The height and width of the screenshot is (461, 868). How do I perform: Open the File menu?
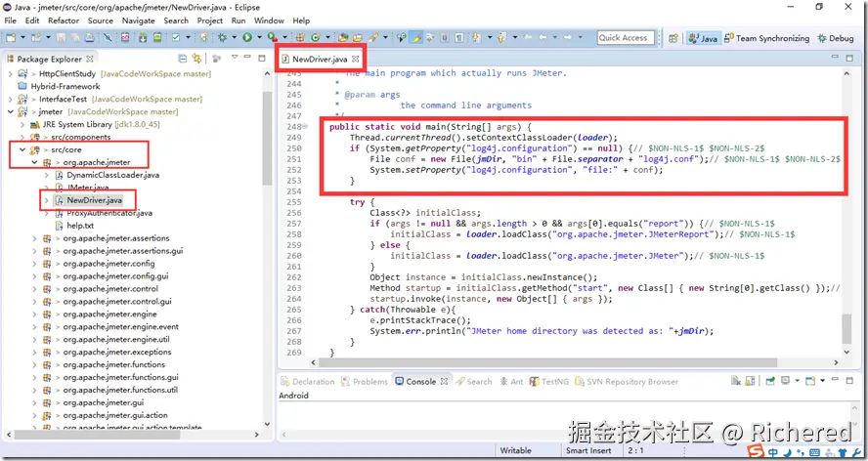10,21
